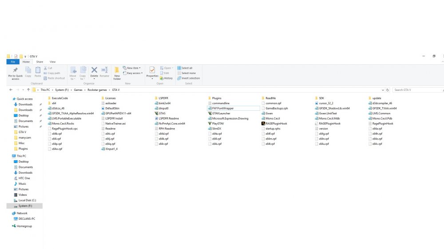Click Games in breadcrumb path

tap(78, 90)
